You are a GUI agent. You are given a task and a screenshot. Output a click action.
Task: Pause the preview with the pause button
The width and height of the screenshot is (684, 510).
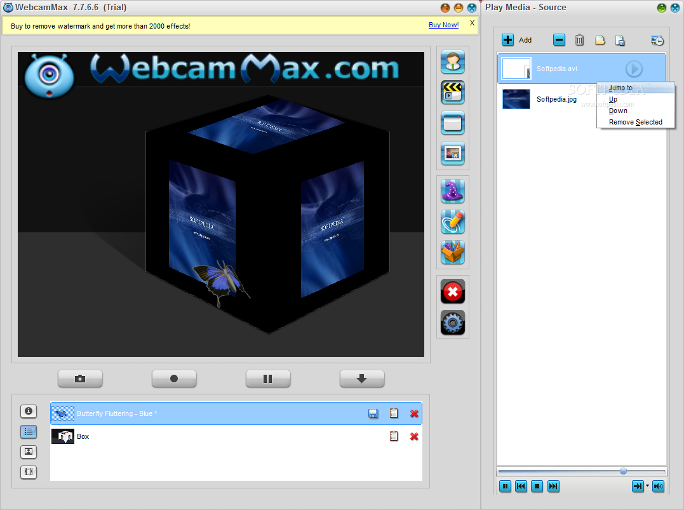point(268,379)
